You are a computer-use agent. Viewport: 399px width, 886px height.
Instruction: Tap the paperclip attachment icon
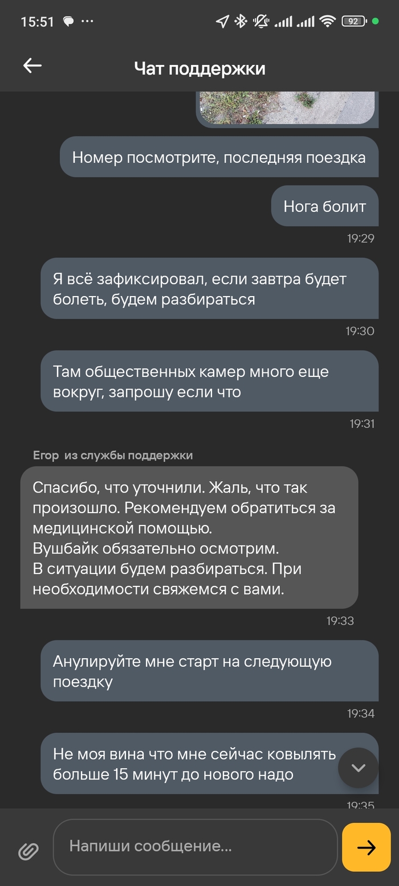(28, 851)
